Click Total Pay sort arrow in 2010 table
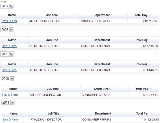The image size is (160, 123). (150, 89)
